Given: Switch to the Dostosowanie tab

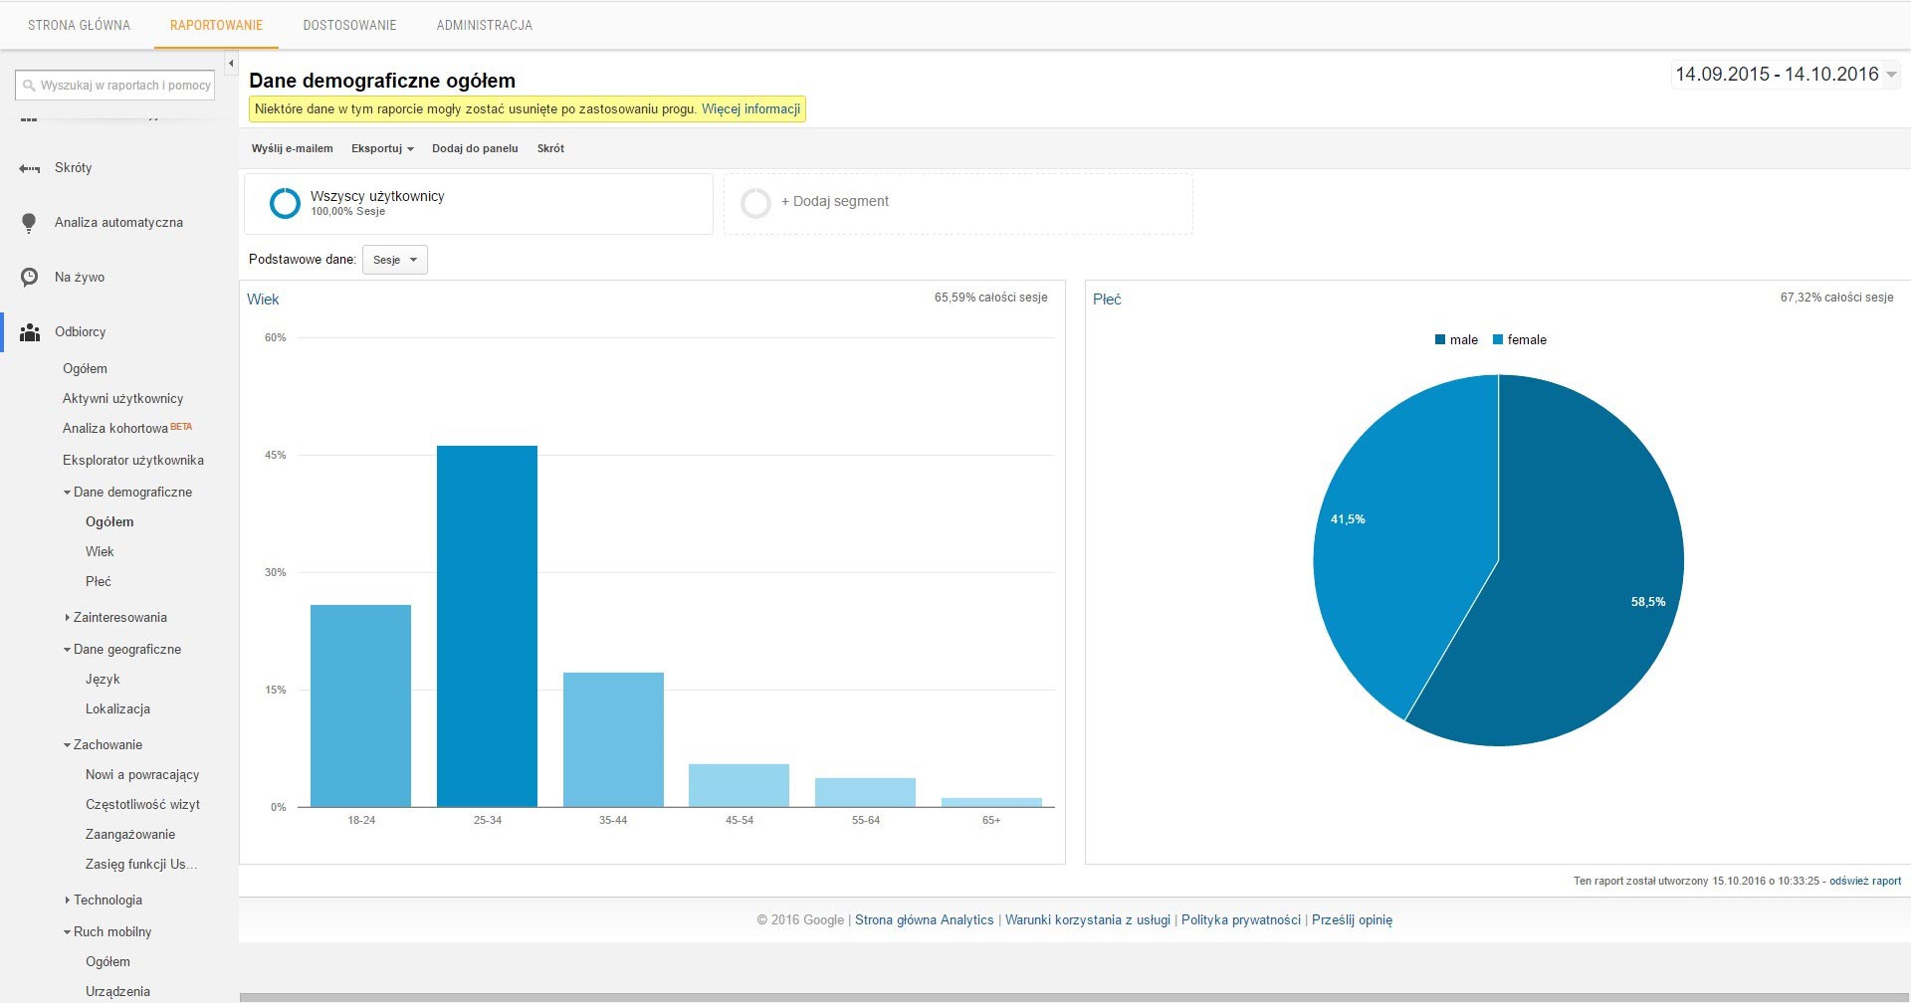Looking at the screenshot, I should click(349, 25).
